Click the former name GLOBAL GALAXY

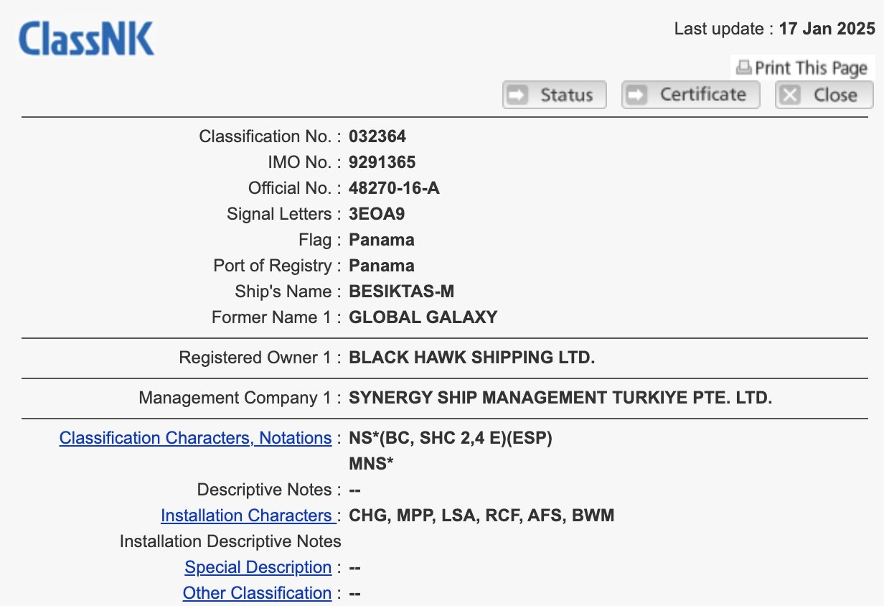423,317
